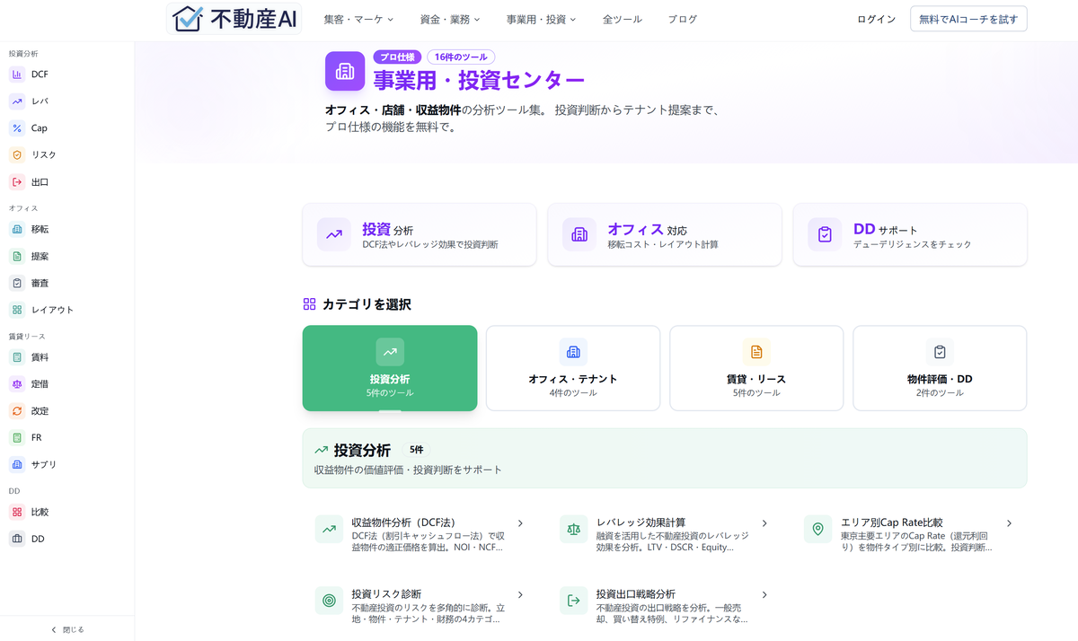
Task: Open the Cap percent sidebar icon
Action: click(17, 128)
